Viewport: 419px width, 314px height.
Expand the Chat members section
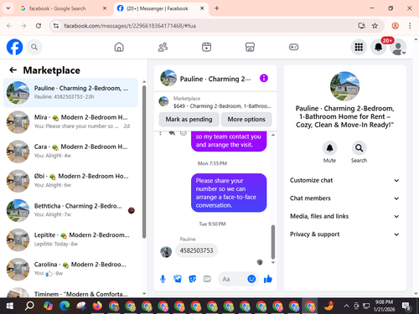point(344,198)
